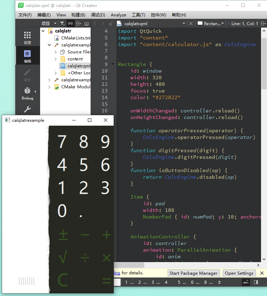
Task: Toggle synchronize with editor link icon
Action: [70, 24]
